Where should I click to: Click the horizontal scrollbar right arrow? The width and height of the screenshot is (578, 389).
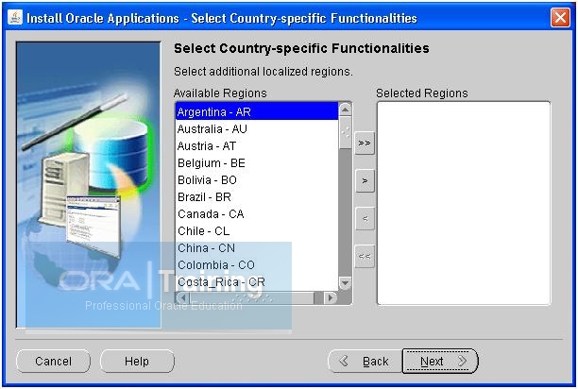331,297
